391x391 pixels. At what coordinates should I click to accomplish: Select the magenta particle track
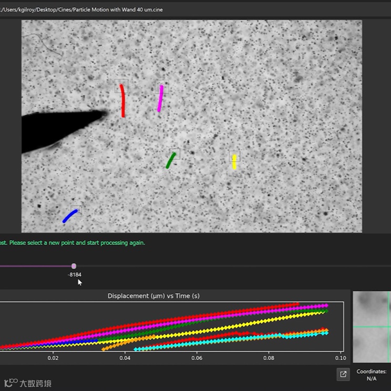[x=160, y=98]
